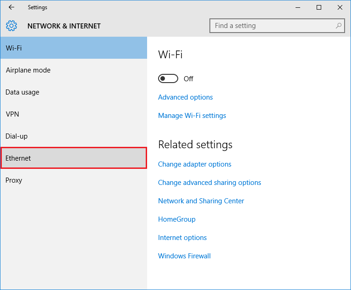Screen dimensions: 351x290
Task: Open the HomeGroup link
Action: pos(177,219)
